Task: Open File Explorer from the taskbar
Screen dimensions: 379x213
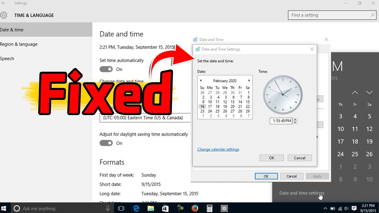Action: pyautogui.click(x=151, y=208)
